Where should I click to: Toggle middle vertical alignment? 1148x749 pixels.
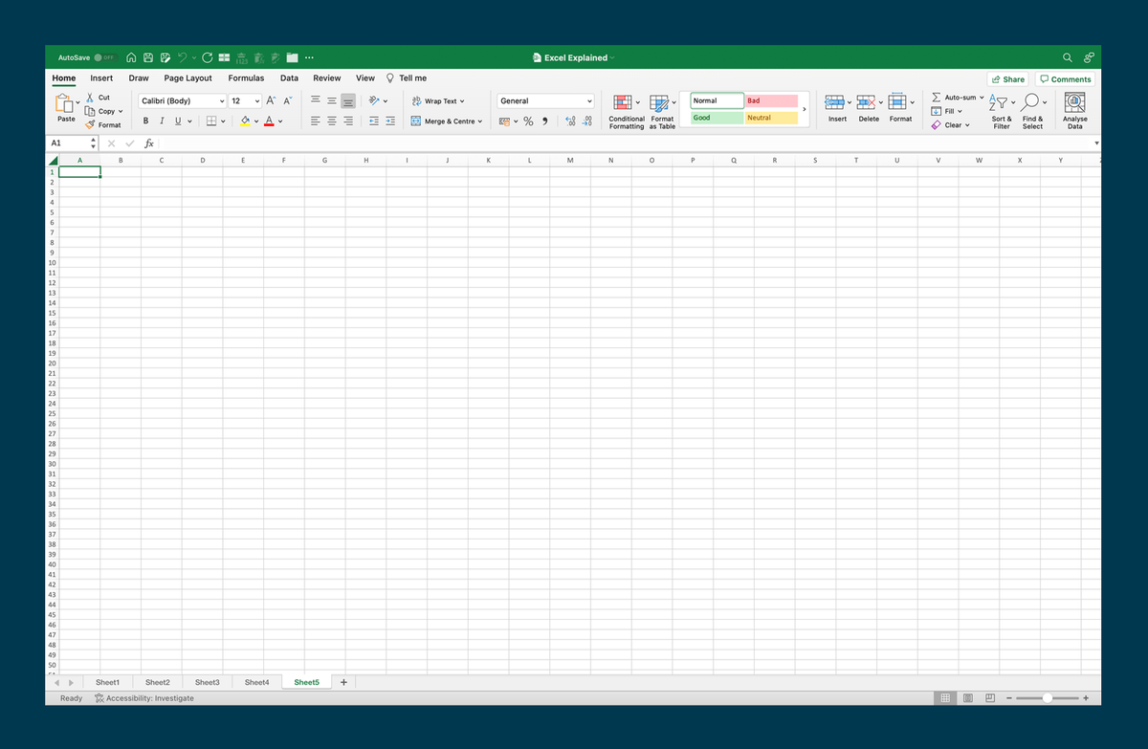tap(332, 100)
